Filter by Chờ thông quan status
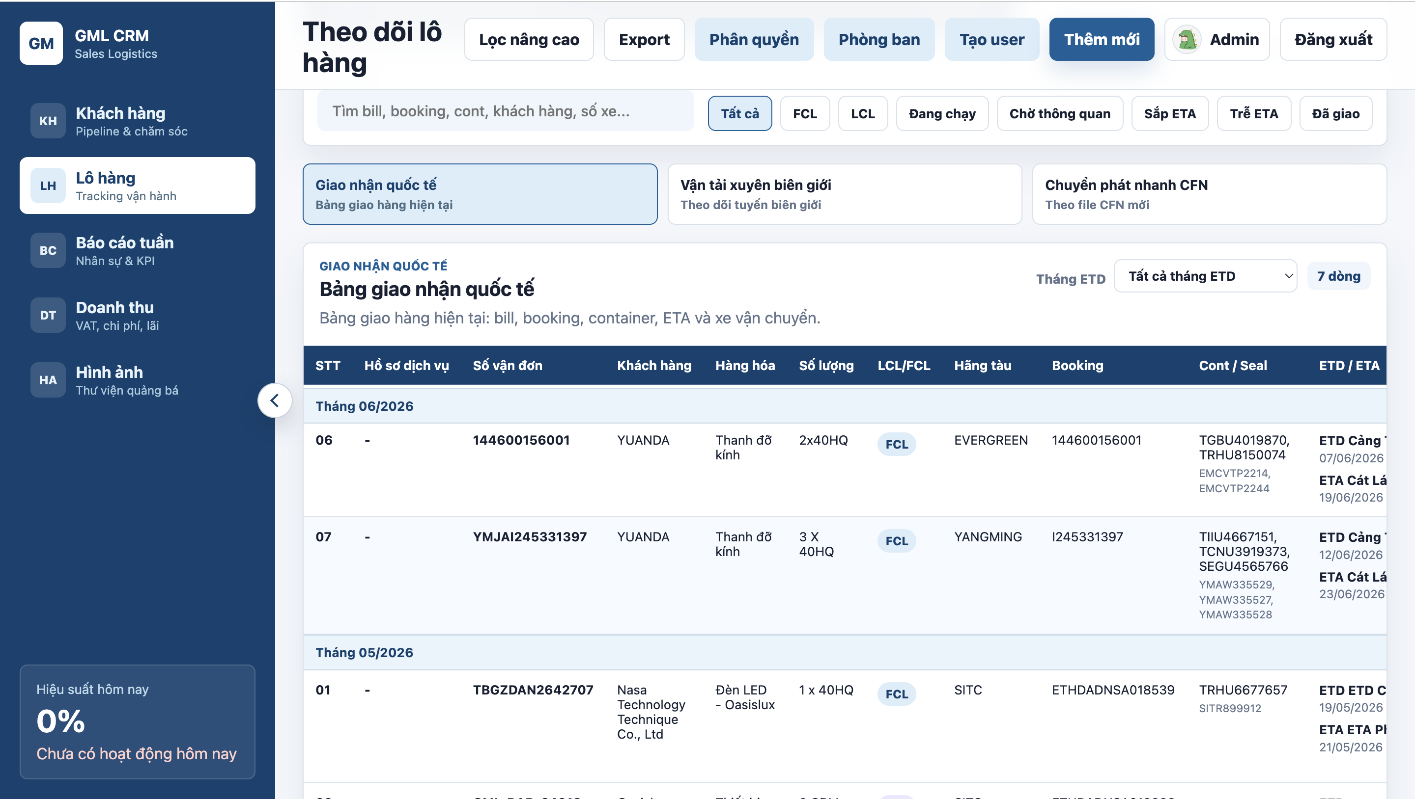Image resolution: width=1415 pixels, height=799 pixels. click(1060, 113)
